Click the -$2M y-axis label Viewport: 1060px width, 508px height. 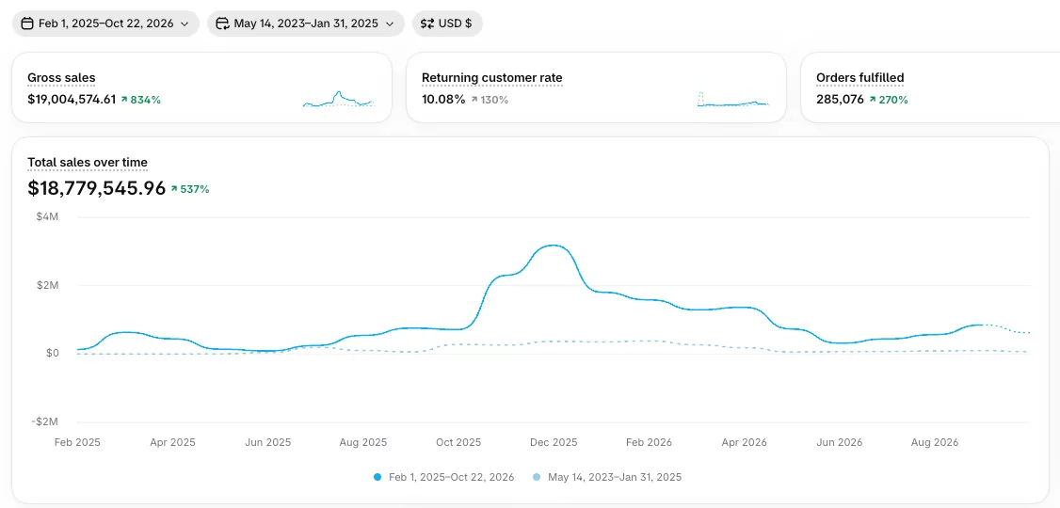47,421
